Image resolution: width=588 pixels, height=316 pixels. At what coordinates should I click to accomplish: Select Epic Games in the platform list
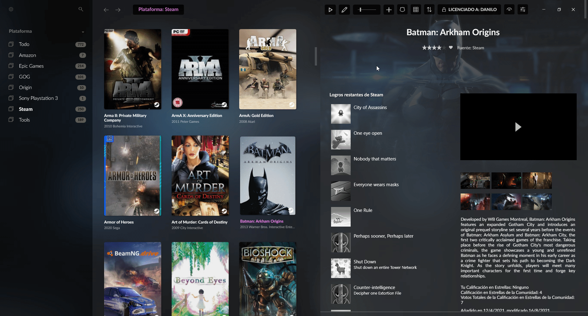(x=31, y=66)
